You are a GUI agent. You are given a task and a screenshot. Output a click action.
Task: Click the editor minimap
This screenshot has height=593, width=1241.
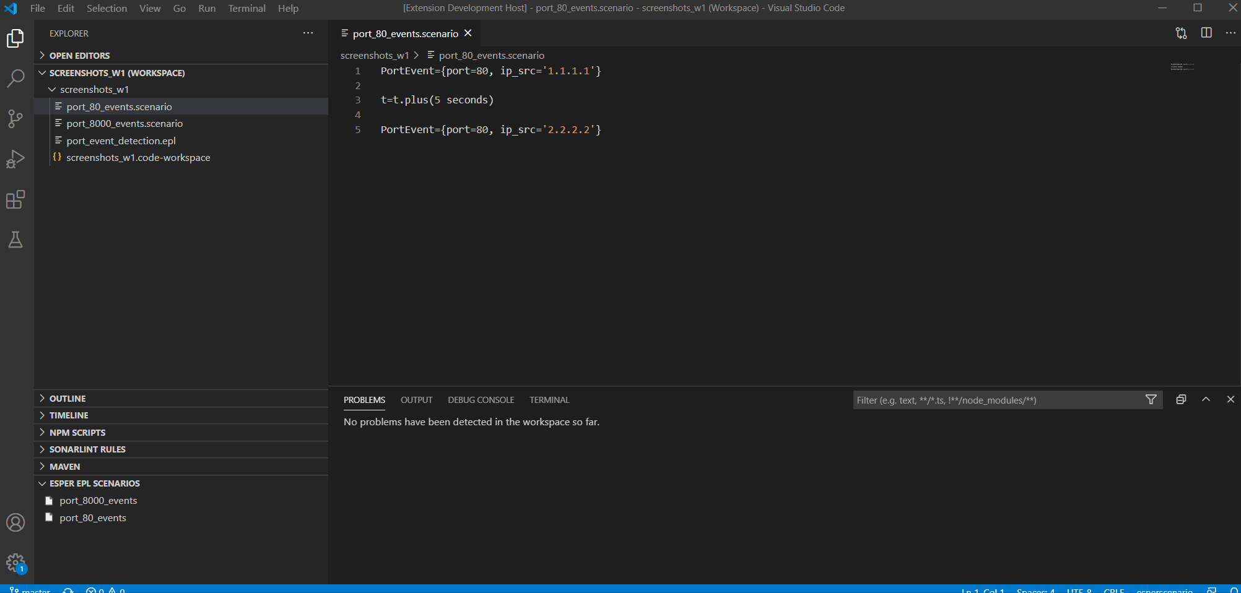click(x=1183, y=68)
